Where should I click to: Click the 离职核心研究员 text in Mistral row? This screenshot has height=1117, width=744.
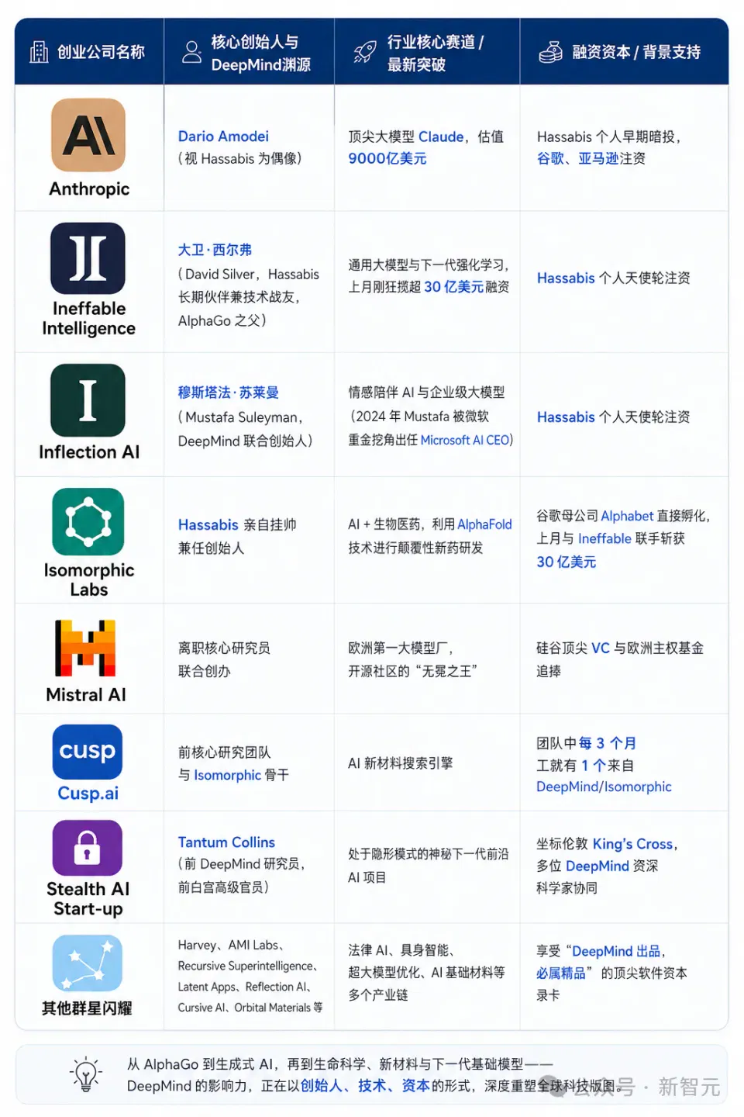point(225,648)
